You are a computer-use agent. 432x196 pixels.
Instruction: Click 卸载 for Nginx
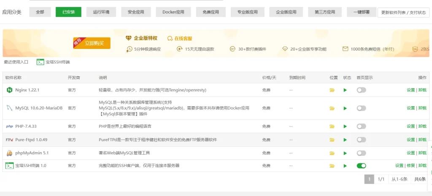tap(422, 90)
